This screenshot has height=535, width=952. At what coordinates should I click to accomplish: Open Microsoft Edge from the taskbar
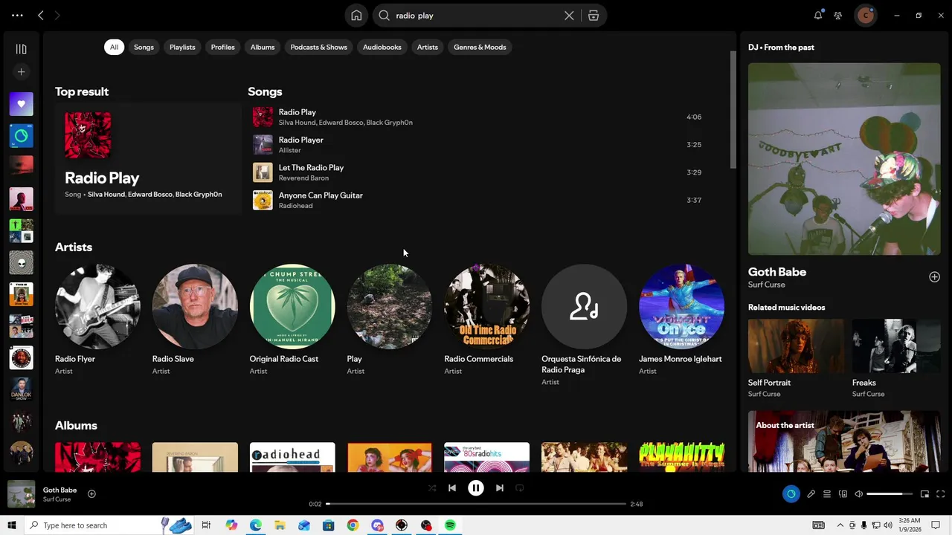click(x=256, y=525)
